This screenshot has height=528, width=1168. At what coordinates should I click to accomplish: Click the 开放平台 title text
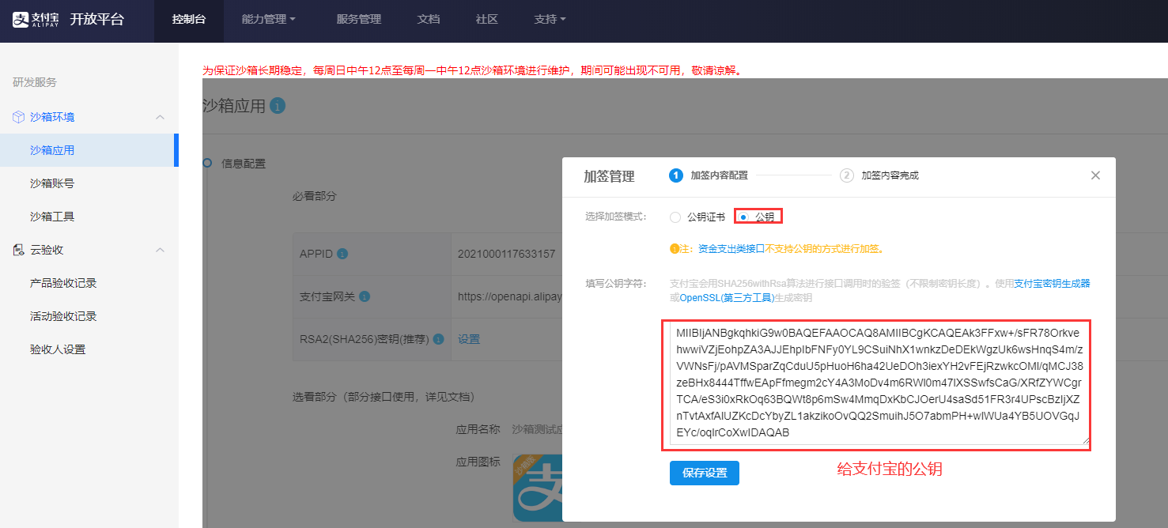96,20
